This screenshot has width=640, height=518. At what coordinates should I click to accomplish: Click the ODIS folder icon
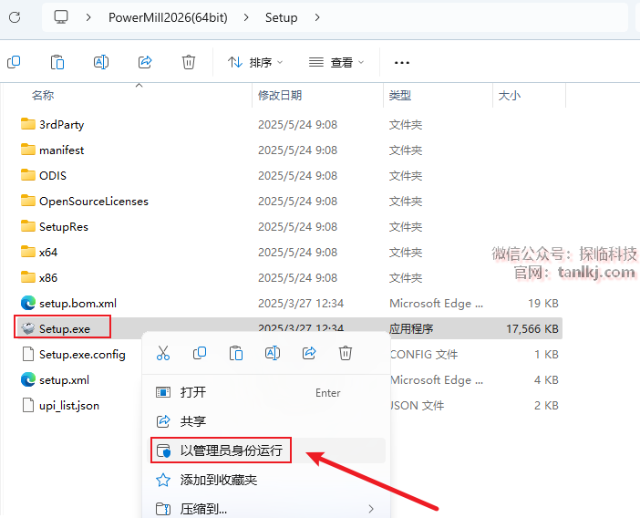coord(27,175)
